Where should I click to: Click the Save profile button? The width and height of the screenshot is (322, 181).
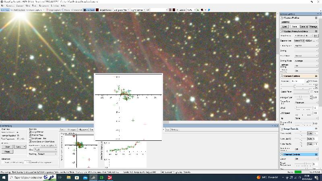pyautogui.click(x=294, y=27)
